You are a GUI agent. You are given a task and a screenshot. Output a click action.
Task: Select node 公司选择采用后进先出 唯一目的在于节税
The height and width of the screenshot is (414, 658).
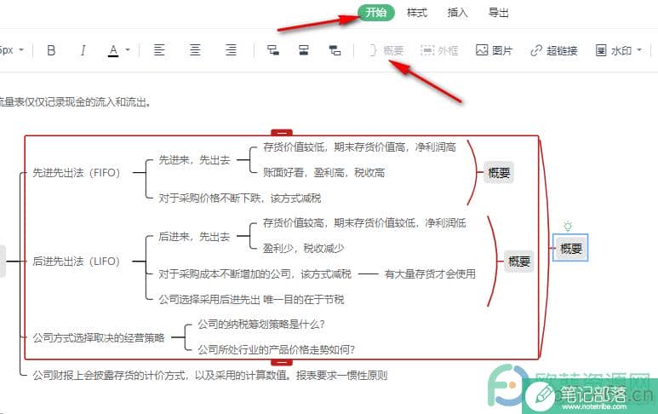coord(251,299)
